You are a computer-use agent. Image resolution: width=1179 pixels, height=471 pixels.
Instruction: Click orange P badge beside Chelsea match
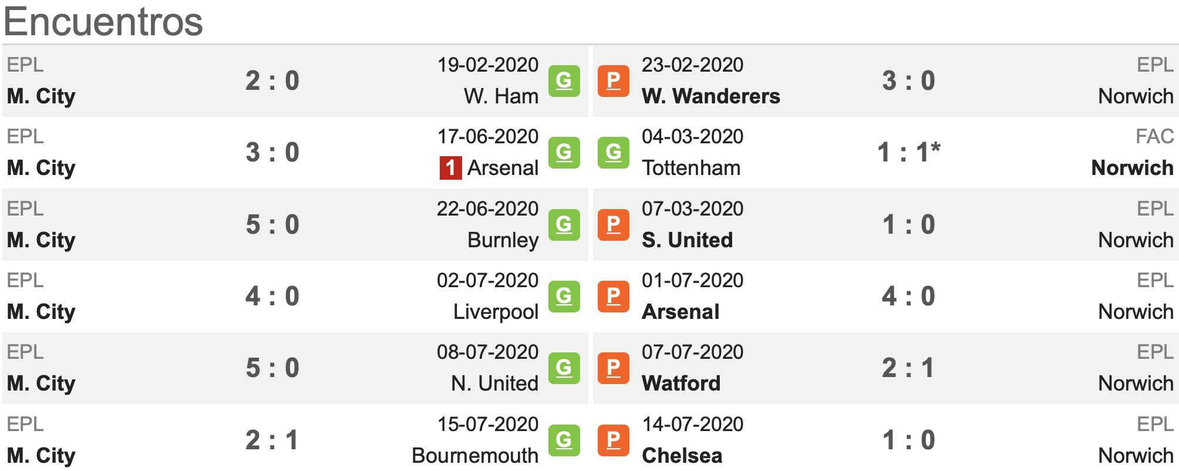tap(613, 440)
